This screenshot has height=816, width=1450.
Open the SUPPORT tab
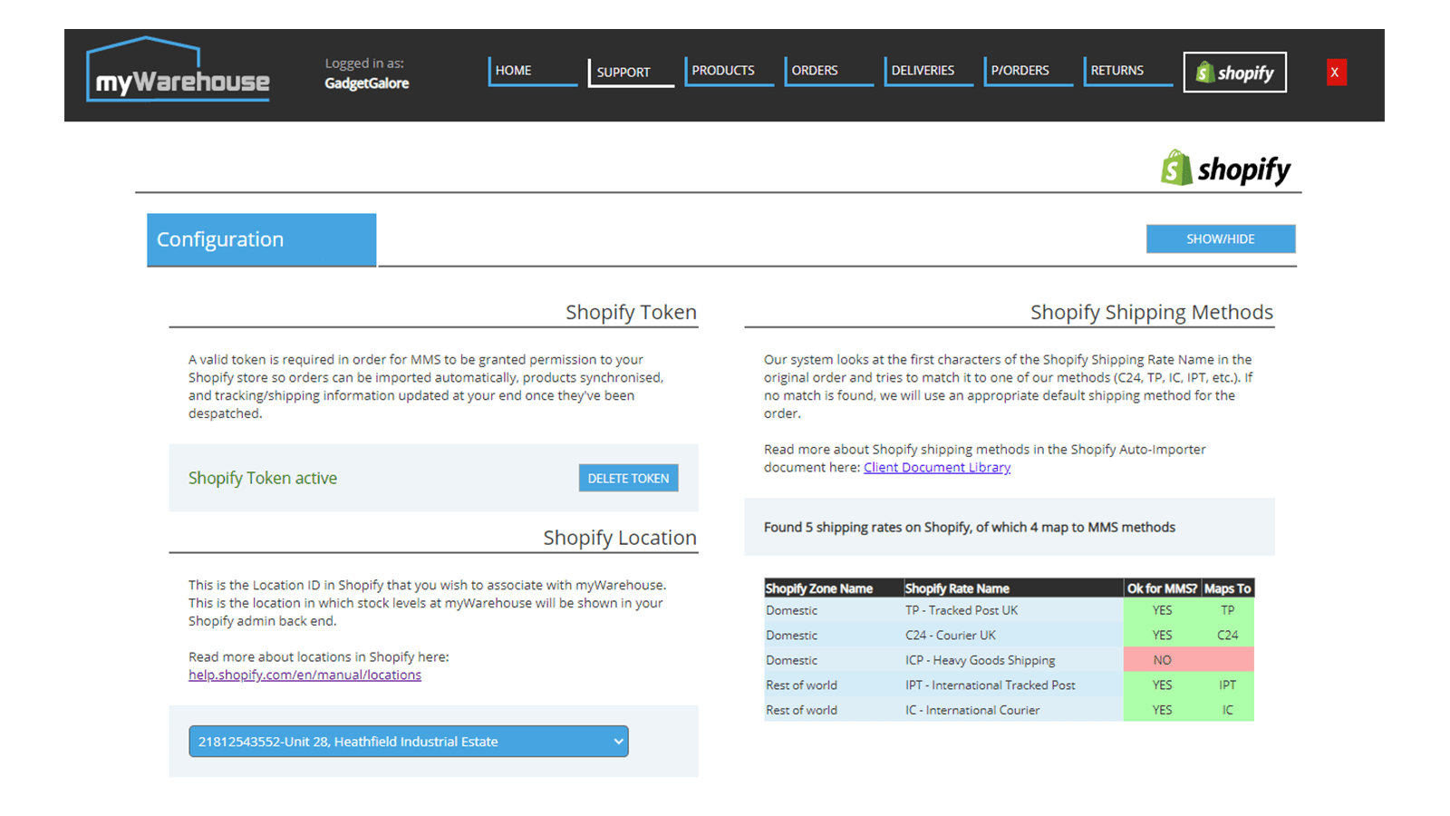coord(622,72)
